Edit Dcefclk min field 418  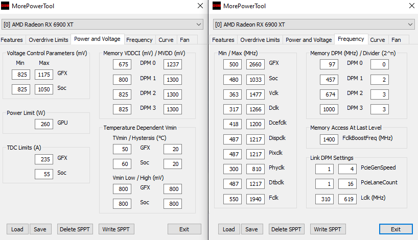pos(233,124)
